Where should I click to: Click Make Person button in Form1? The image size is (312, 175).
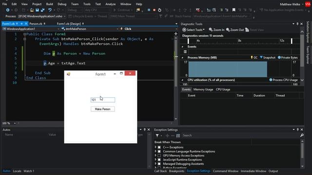103,109
